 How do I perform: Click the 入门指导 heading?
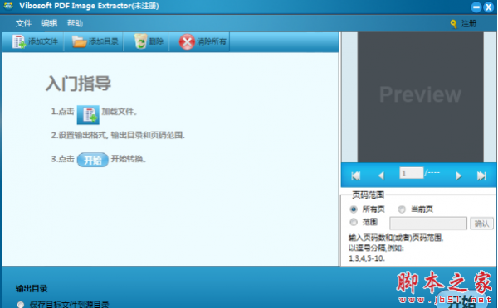pos(79,84)
